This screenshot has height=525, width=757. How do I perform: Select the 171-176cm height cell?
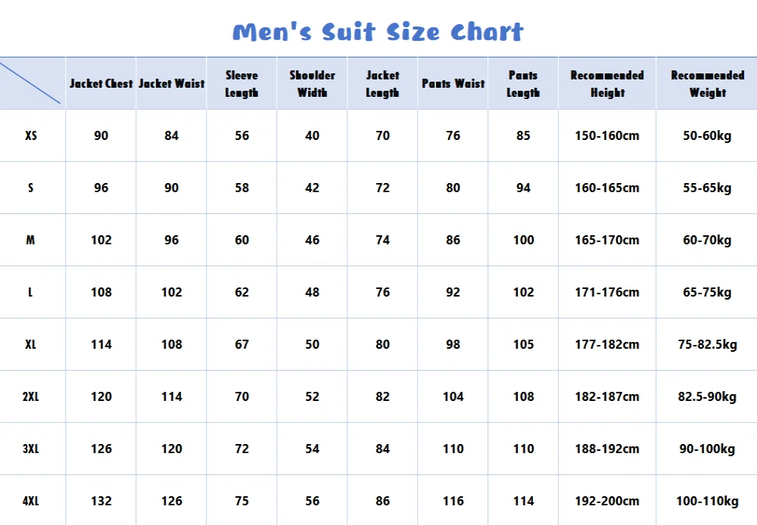pos(607,293)
